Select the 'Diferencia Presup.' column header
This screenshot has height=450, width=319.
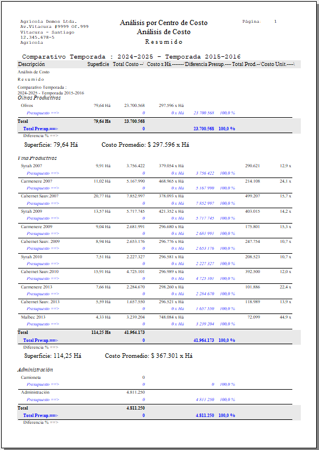[204, 64]
